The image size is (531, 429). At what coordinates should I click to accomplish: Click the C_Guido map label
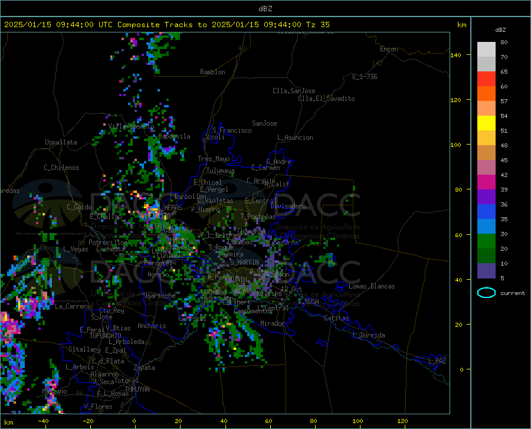coord(79,207)
